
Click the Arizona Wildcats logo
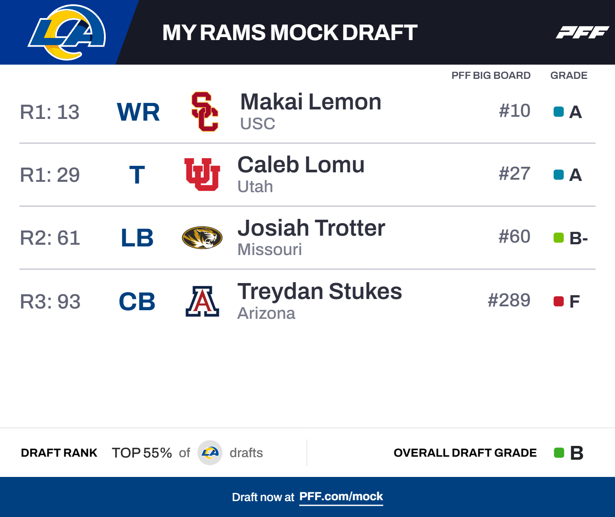pos(202,301)
